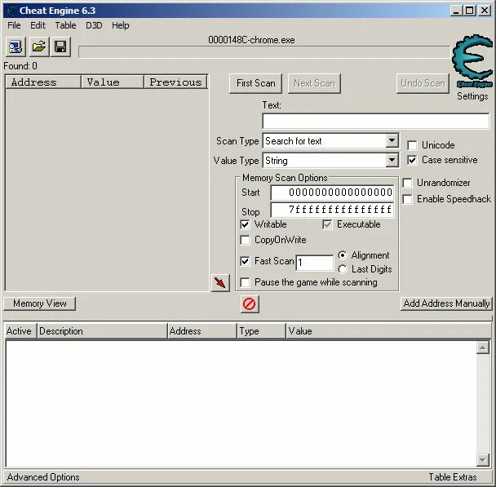Click address list scroll up arrow

(x=483, y=348)
